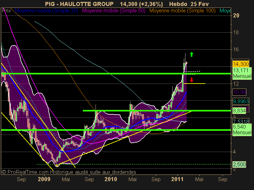Click the 2009 year label on time axis
This screenshot has height=190, width=254.
[44, 179]
